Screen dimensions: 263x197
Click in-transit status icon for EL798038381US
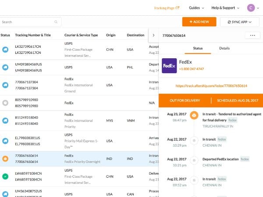point(5,141)
